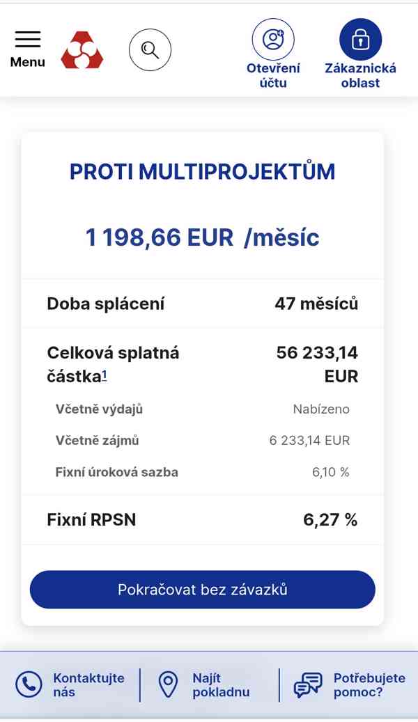Open the magnifier search icon
The image size is (418, 722).
click(150, 50)
